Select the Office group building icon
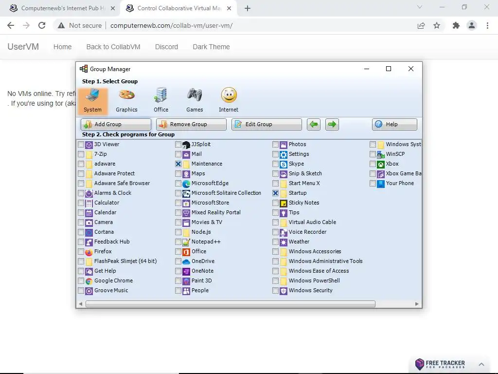Viewport: 498px width, 374px height. pos(160,95)
